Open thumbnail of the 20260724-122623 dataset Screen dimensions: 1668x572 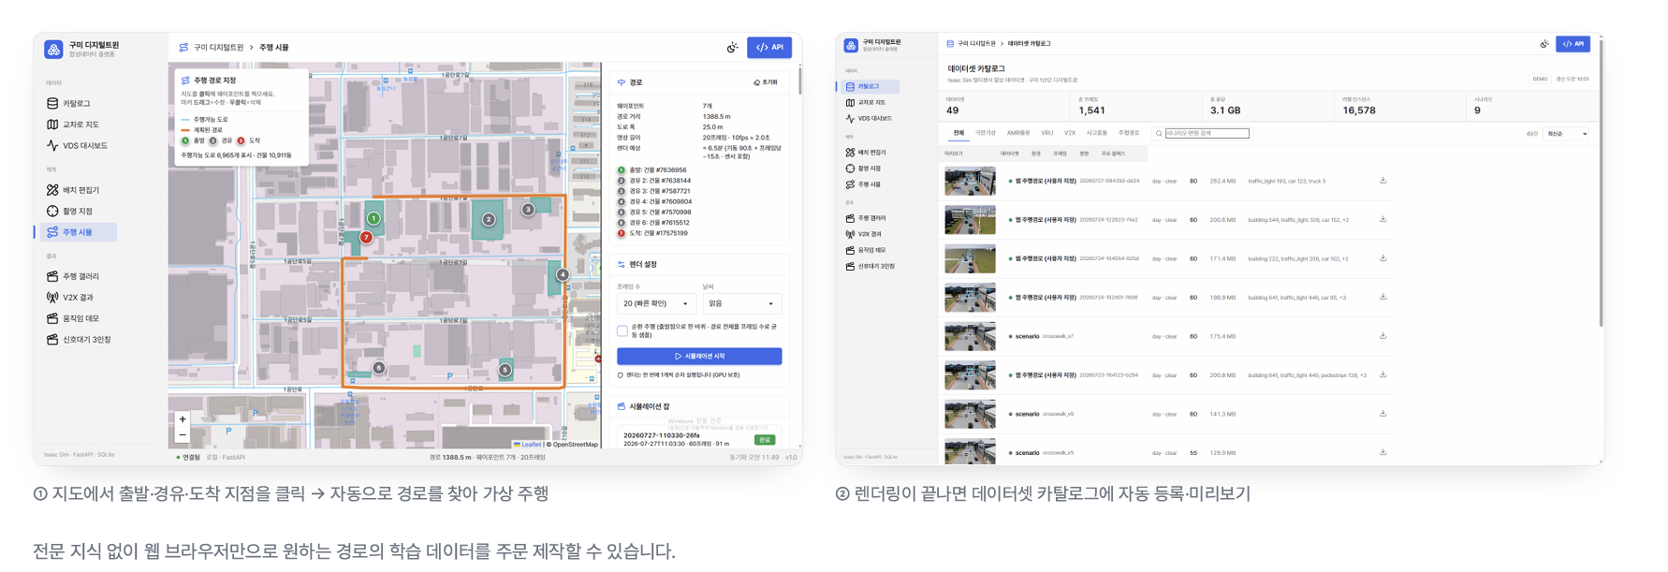point(970,220)
